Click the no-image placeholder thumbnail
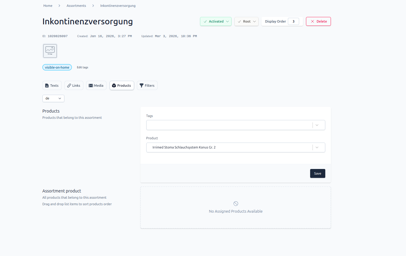 tap(50, 51)
